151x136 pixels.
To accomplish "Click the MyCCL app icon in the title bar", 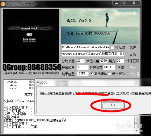I will pos(3,4).
